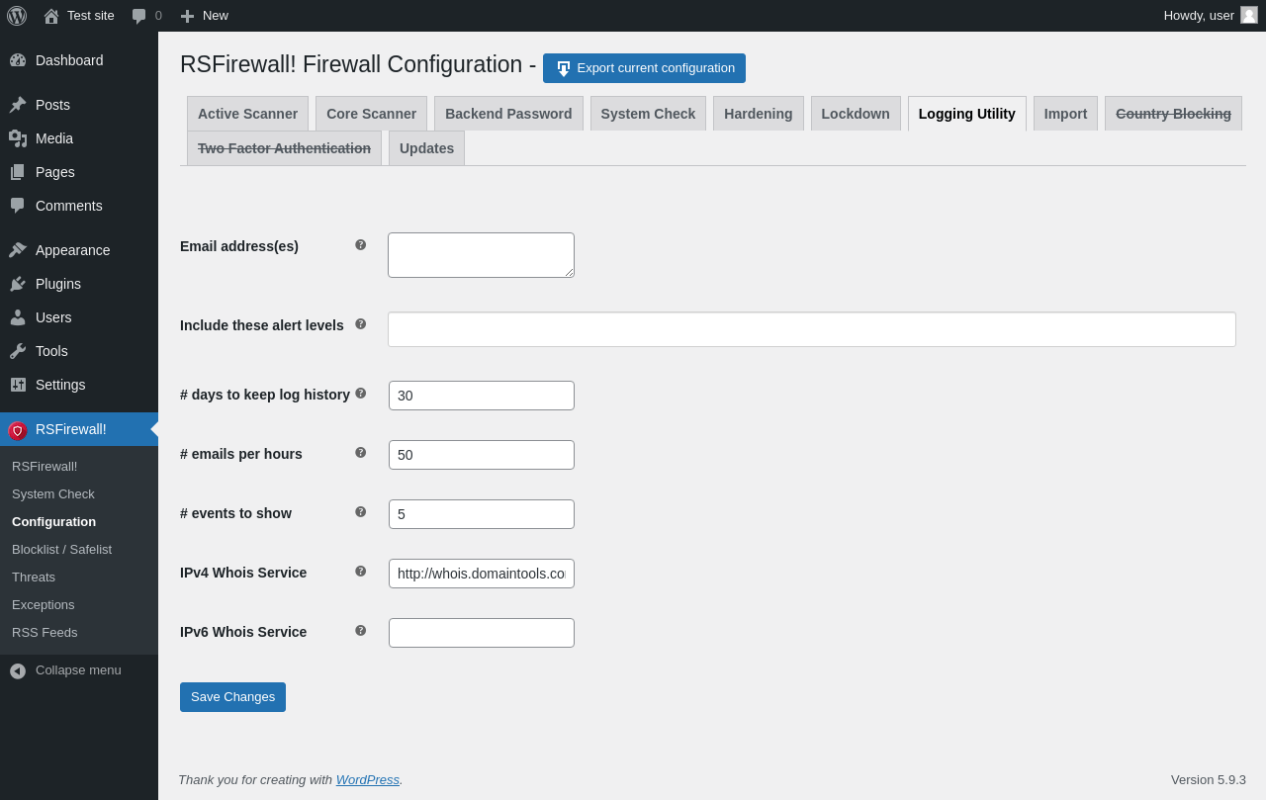Click help icon for days to keep log

[361, 393]
